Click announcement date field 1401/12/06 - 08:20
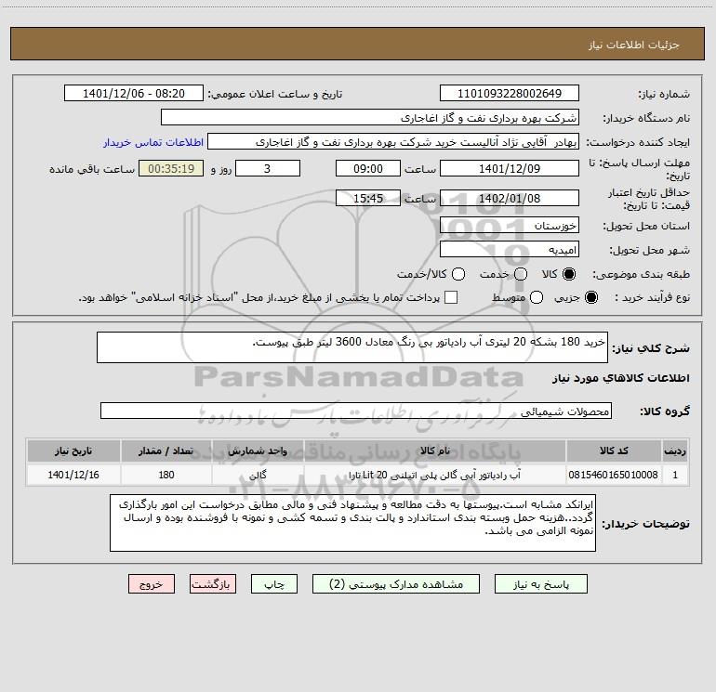The width and height of the screenshot is (716, 692). 134,94
